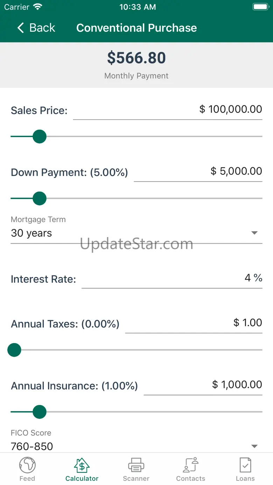Tap the Wi-Fi status icon
The image size is (273, 485).
point(37,7)
